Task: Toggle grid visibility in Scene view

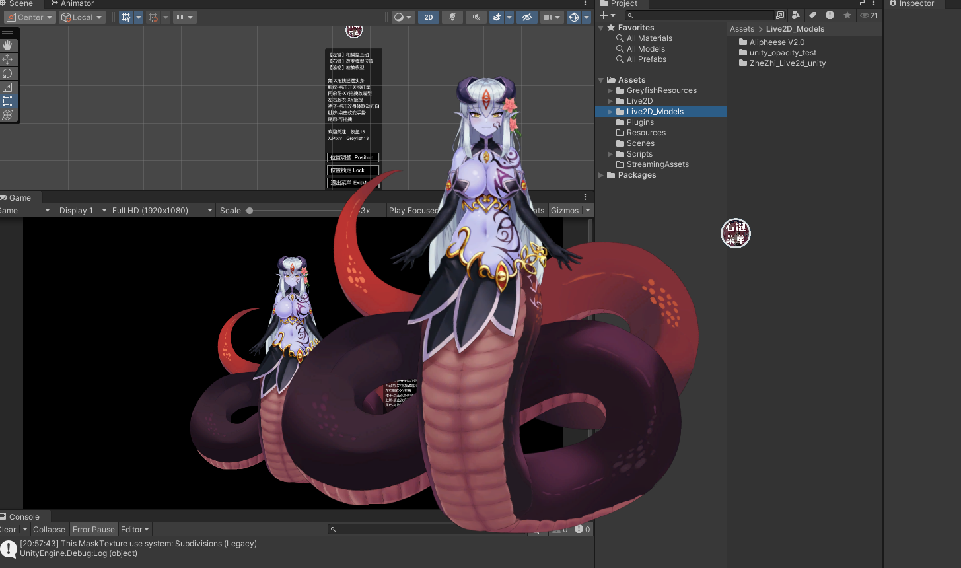Action: 126,17
